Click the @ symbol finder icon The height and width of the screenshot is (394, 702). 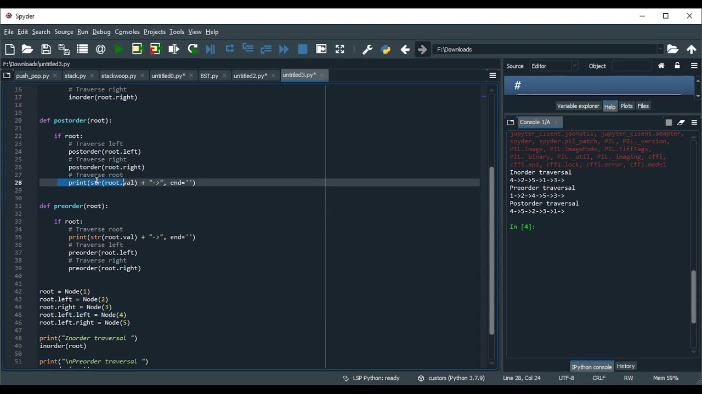point(101,49)
